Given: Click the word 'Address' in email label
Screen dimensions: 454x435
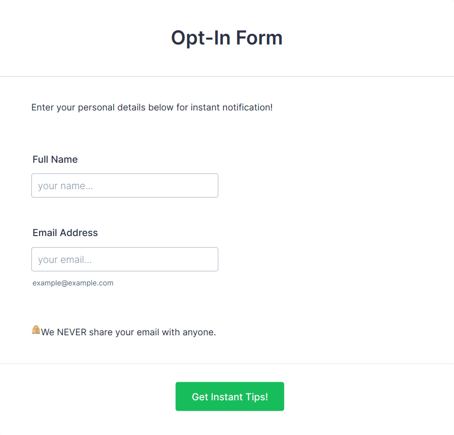Looking at the screenshot, I should pos(79,233).
